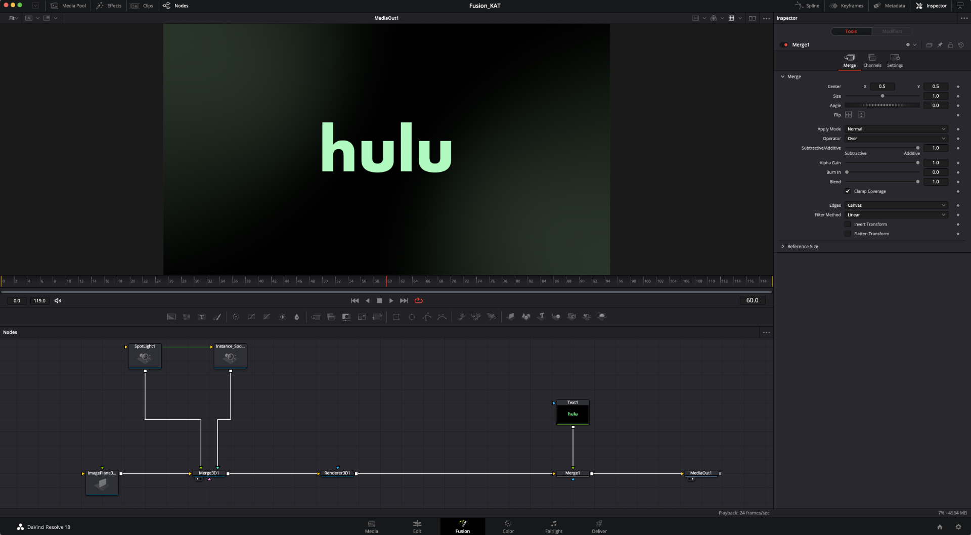Screen dimensions: 971x535
Task: Add the Blur droplet tool
Action: [297, 317]
